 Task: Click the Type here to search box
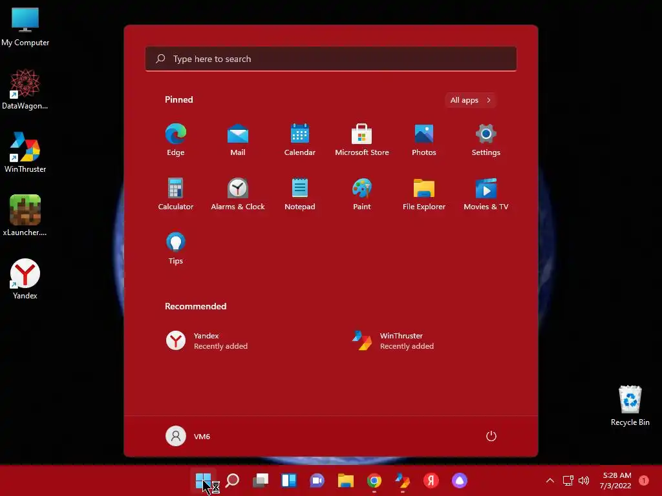coord(331,59)
